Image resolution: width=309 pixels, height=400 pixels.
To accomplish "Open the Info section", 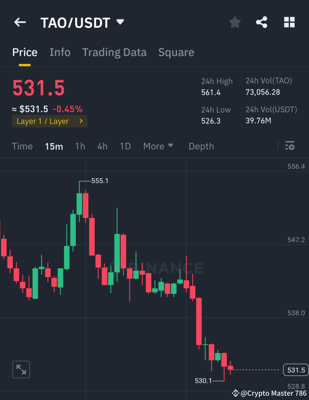I will pyautogui.click(x=60, y=52).
